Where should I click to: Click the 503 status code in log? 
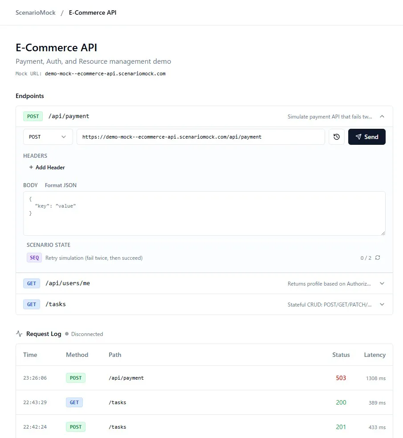tap(341, 378)
